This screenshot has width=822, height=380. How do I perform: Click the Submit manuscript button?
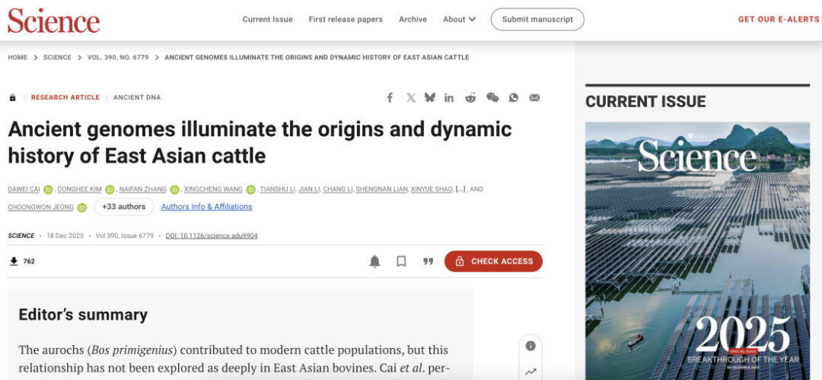[x=537, y=19]
